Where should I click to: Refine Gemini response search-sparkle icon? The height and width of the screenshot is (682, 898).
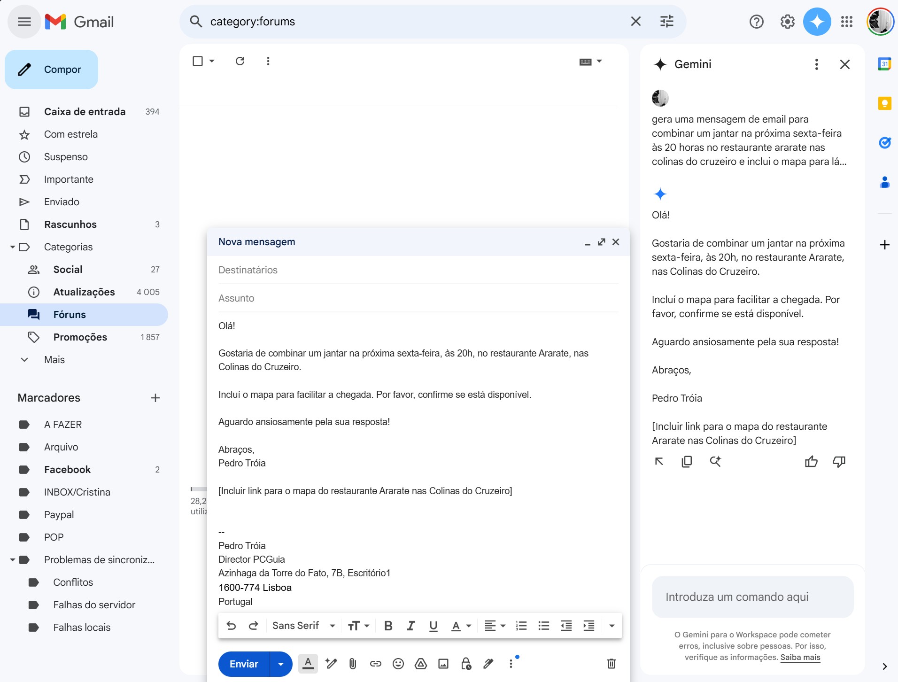[x=715, y=461]
